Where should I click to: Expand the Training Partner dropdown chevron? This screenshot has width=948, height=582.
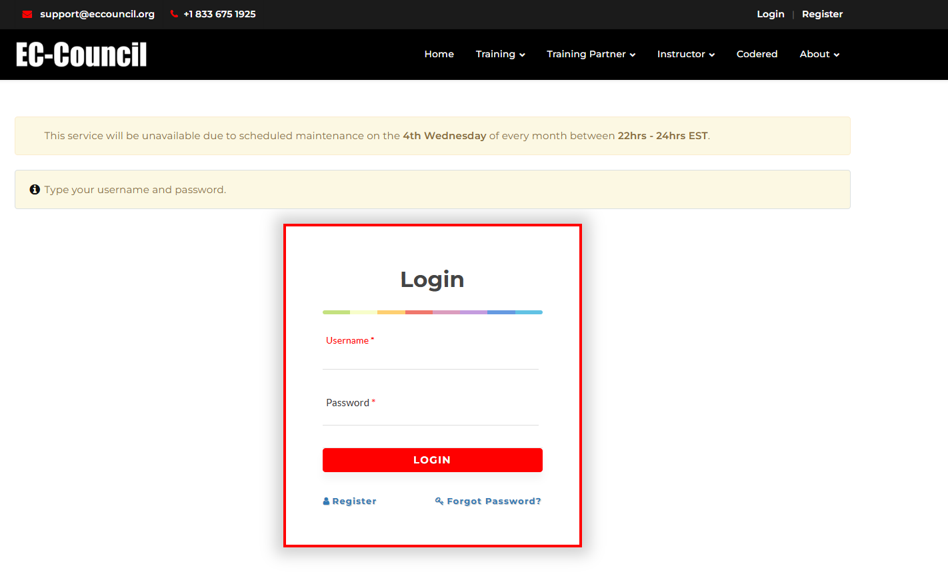633,55
